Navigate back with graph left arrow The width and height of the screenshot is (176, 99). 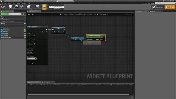coord(29,14)
